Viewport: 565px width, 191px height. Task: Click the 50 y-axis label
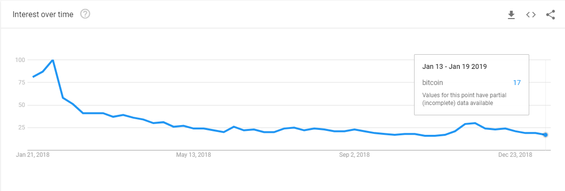point(21,105)
